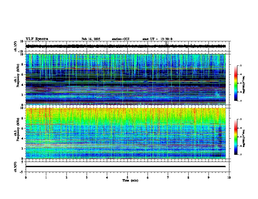The height and width of the screenshot is (199, 258).
Task: Click the ch.1 voltage waveform trace panel
Action: point(127,46)
